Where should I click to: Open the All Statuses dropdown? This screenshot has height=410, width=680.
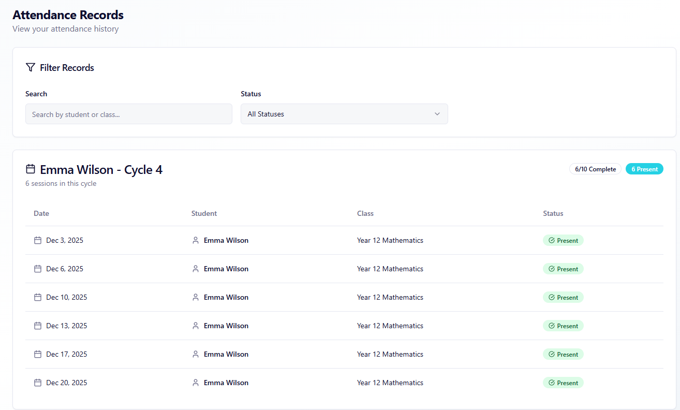[344, 114]
